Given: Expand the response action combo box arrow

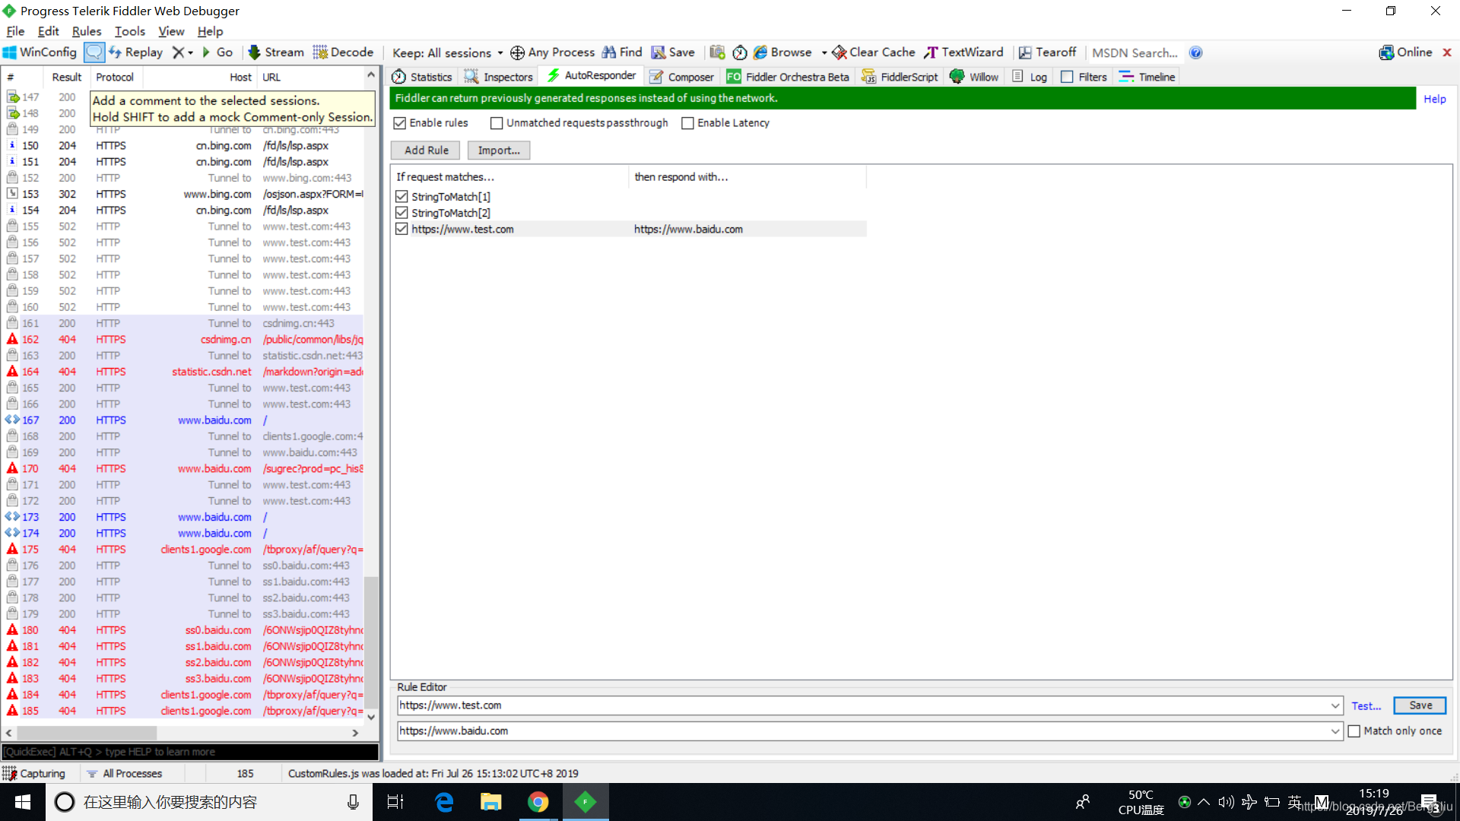Looking at the screenshot, I should point(1335,731).
